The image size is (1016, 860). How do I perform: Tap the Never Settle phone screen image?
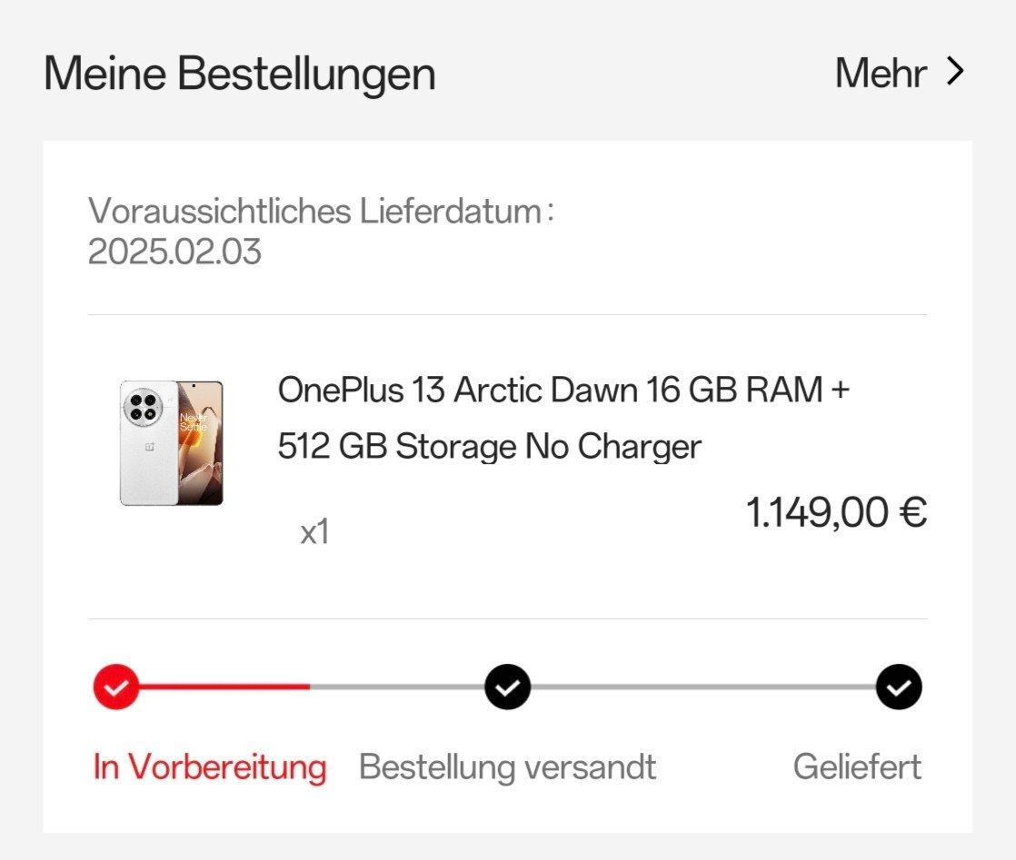point(200,442)
